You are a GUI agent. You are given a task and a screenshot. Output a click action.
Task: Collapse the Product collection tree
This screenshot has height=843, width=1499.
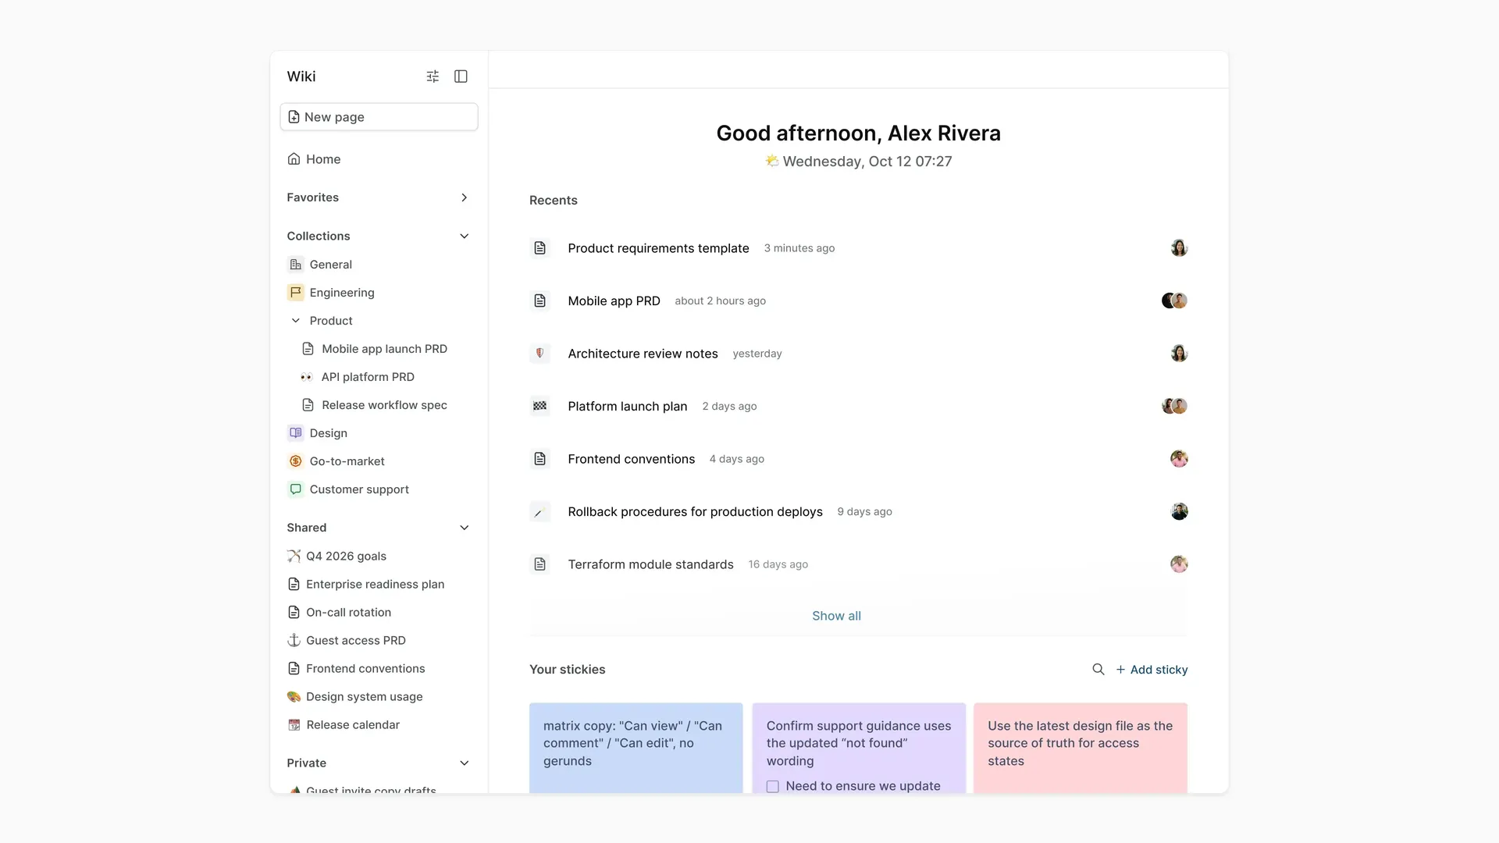tap(295, 321)
